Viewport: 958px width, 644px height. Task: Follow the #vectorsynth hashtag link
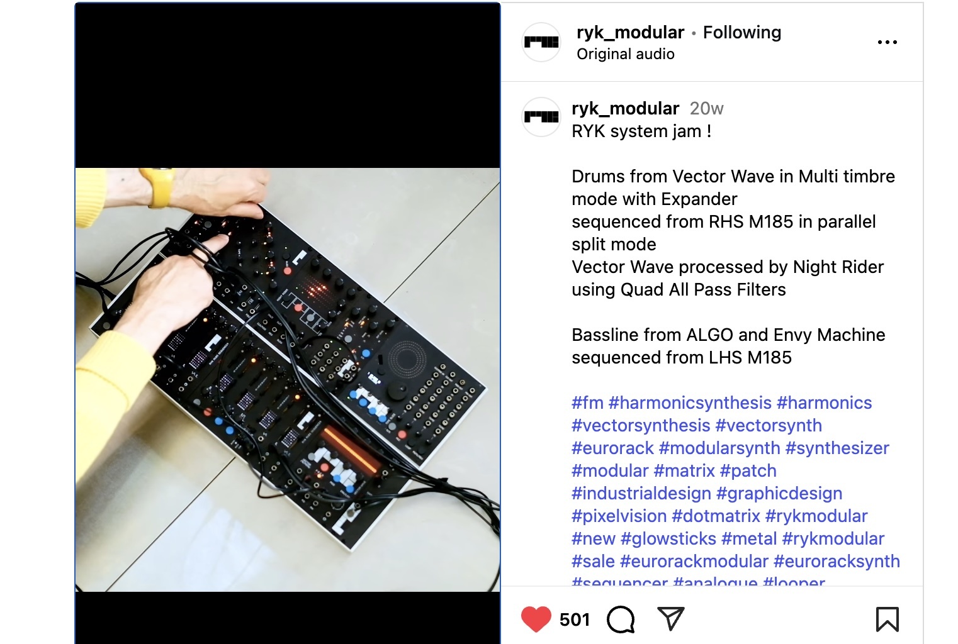click(x=769, y=425)
